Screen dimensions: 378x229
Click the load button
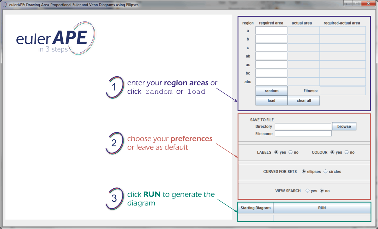tap(272, 101)
